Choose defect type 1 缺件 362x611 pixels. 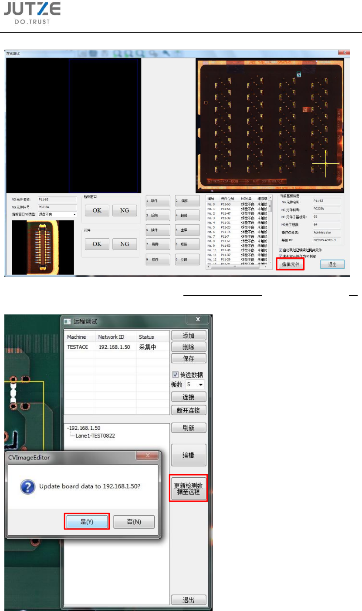(x=158, y=201)
